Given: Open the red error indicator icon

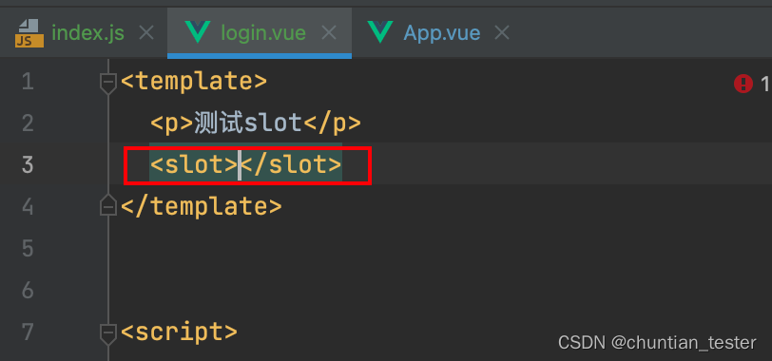Looking at the screenshot, I should click(x=743, y=84).
